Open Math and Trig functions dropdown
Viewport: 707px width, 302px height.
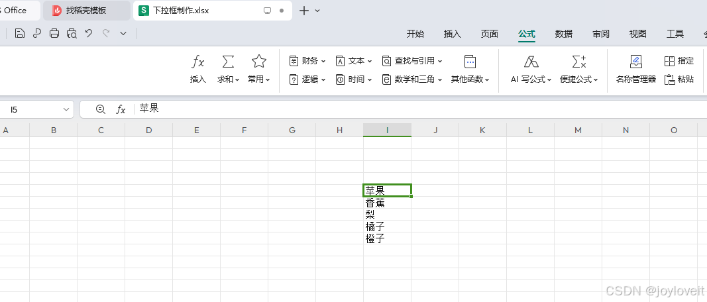pos(412,79)
